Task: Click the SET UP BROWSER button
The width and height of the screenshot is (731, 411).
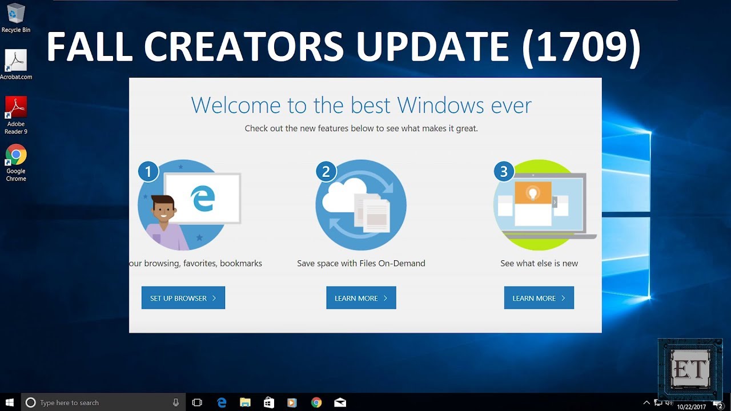Action: [183, 298]
